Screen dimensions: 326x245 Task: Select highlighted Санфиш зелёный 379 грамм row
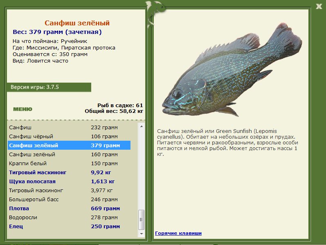click(69, 145)
